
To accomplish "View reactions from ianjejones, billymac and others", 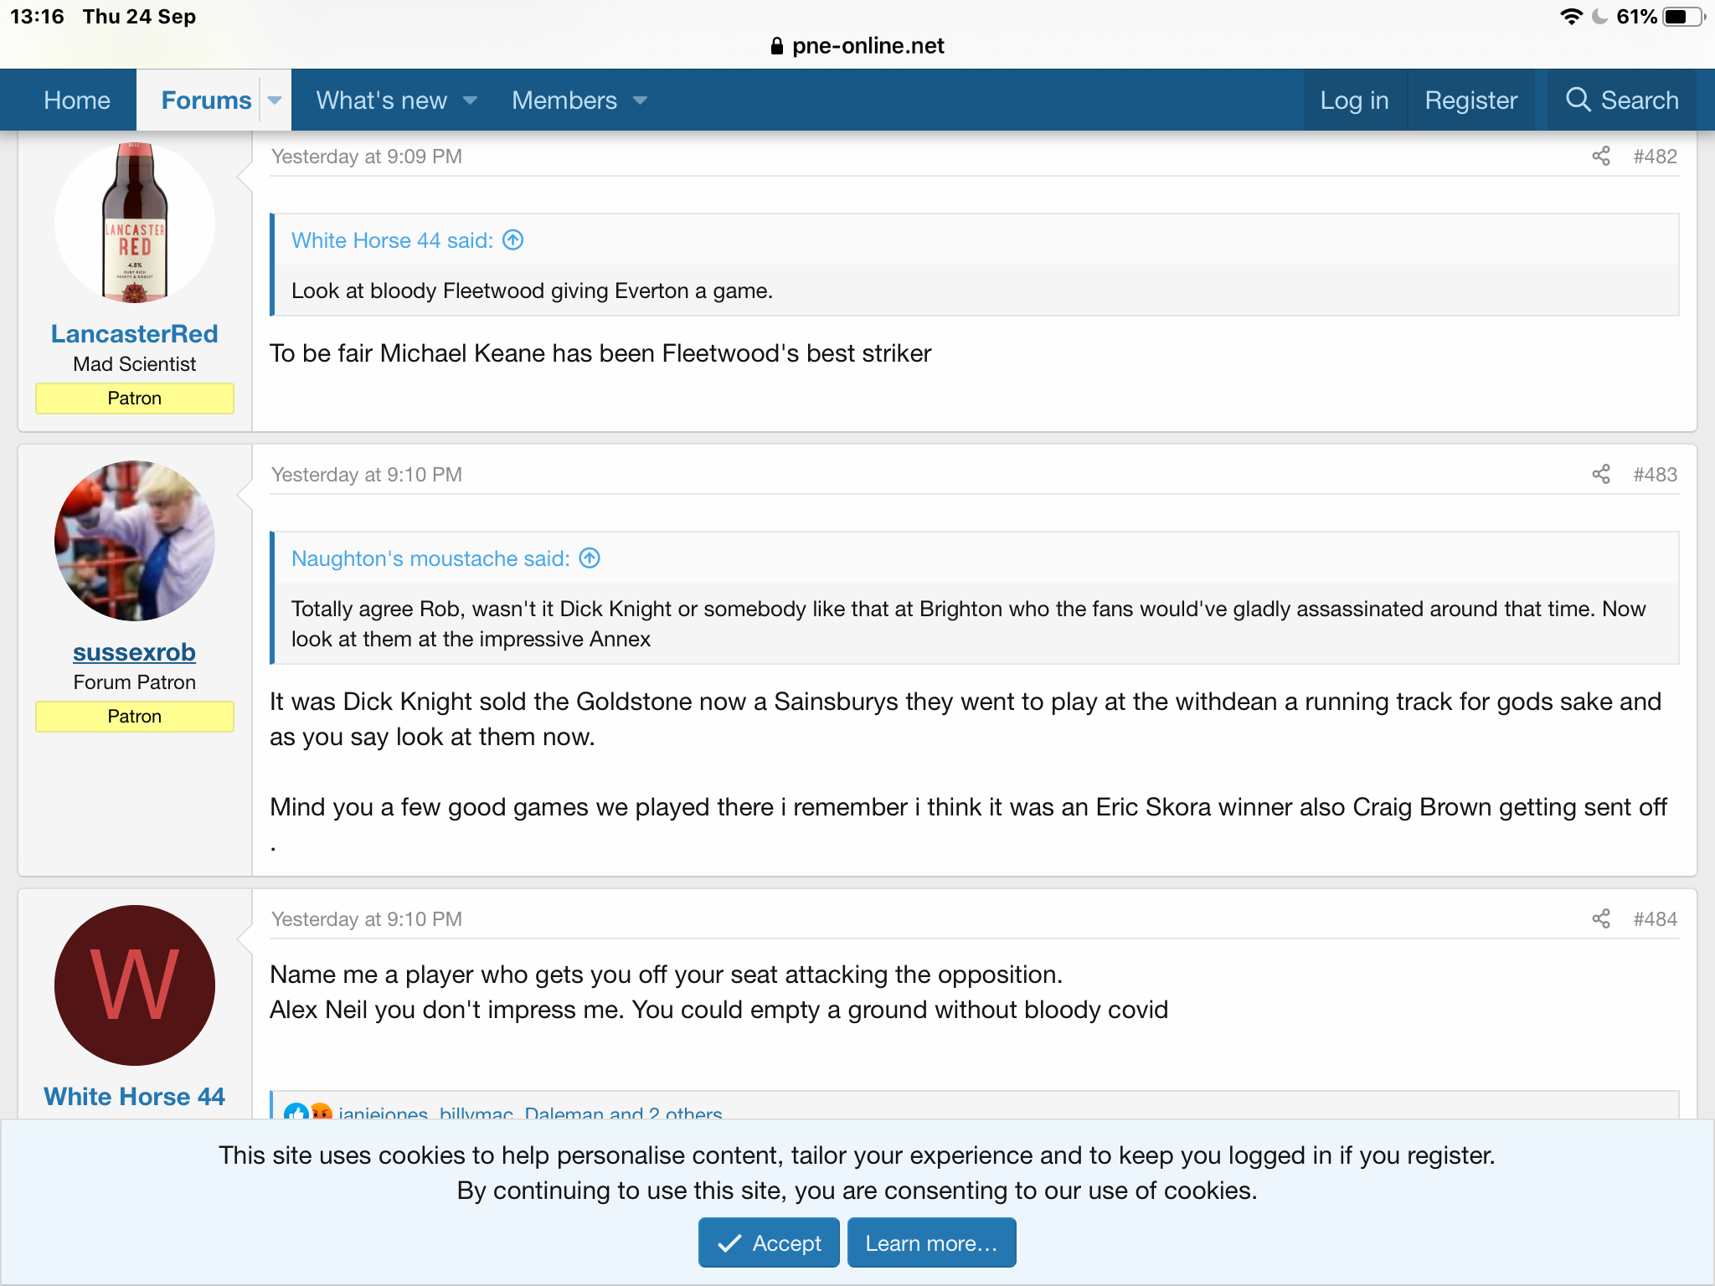I will (x=530, y=1112).
